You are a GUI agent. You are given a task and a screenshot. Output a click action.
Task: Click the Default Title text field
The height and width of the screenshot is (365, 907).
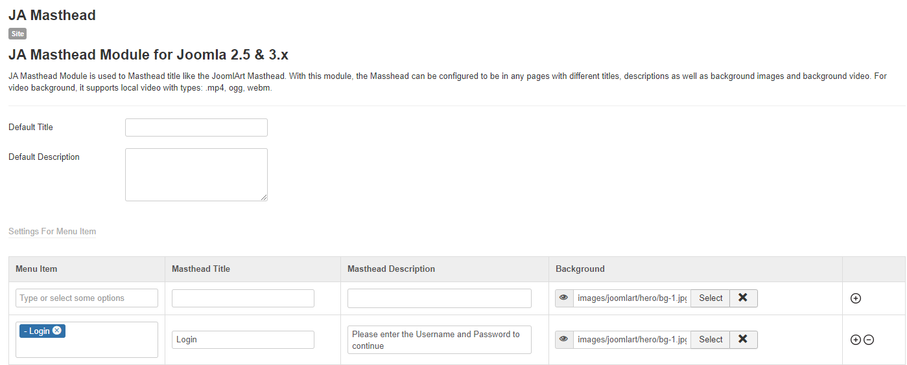pyautogui.click(x=196, y=127)
